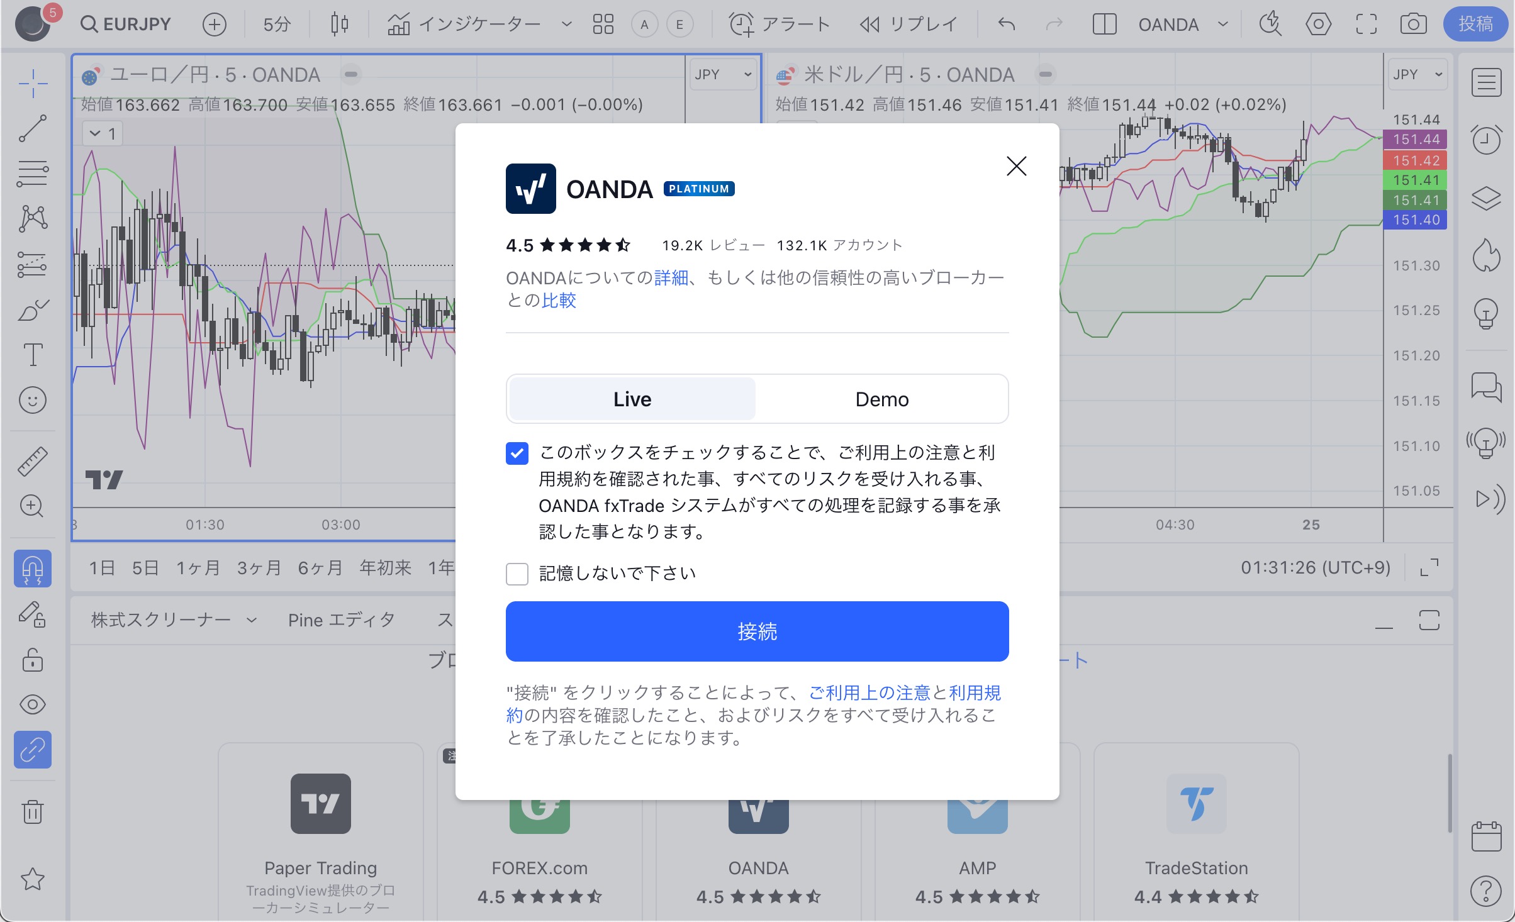1515x922 pixels.
Task: Click the undo arrow
Action: point(1007,25)
